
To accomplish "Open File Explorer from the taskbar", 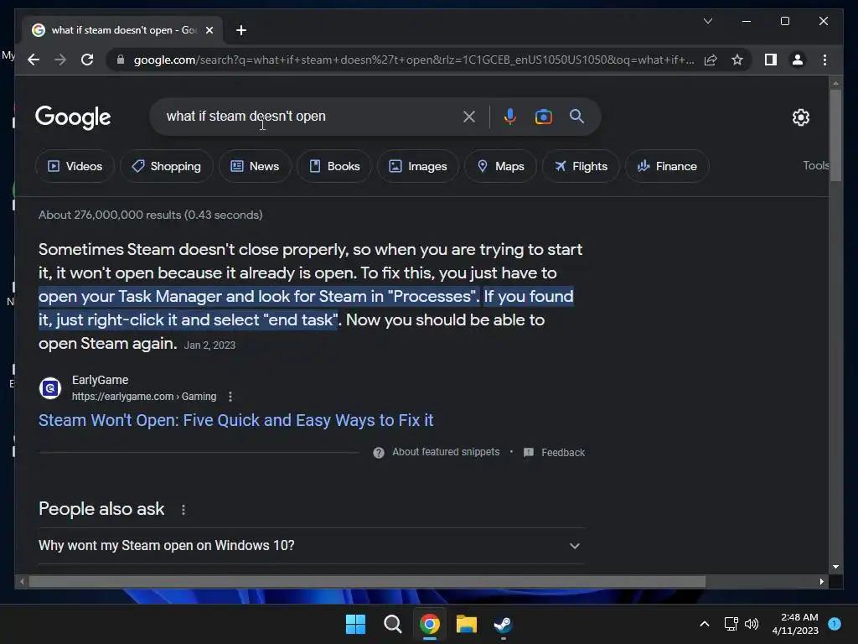I will tap(466, 624).
